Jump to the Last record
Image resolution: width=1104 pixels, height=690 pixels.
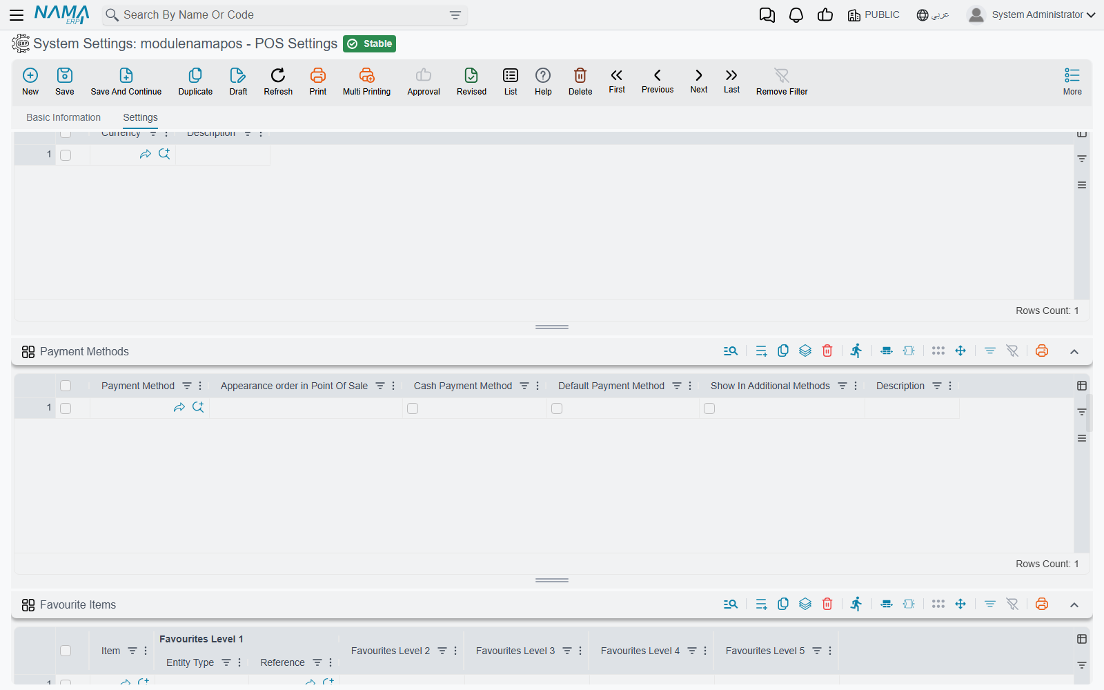[x=731, y=81]
